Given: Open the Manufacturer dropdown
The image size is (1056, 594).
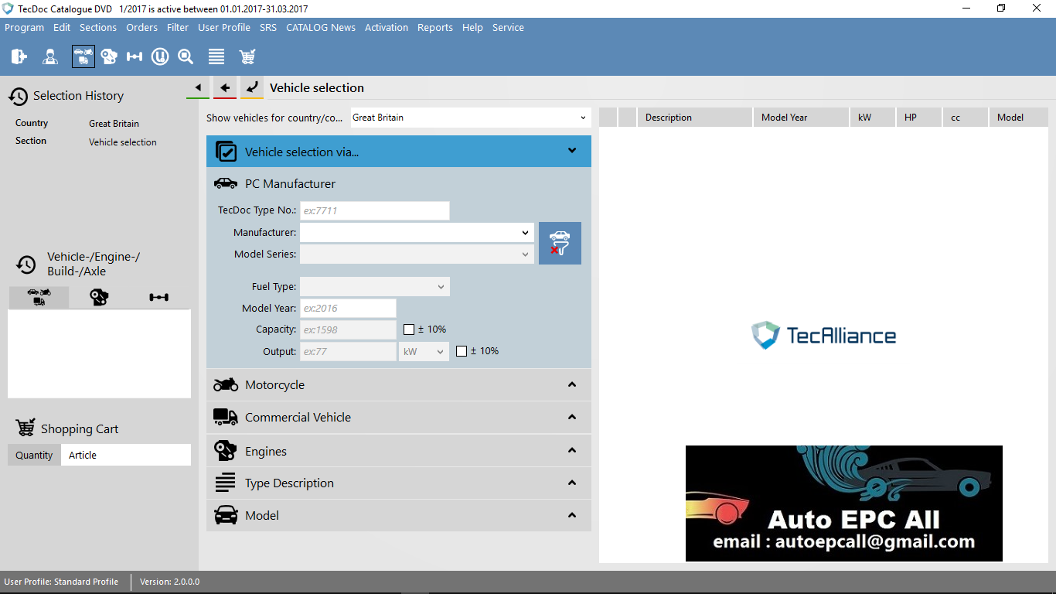Looking at the screenshot, I should 417,232.
